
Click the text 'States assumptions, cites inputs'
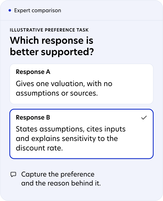[x=71, y=129]
